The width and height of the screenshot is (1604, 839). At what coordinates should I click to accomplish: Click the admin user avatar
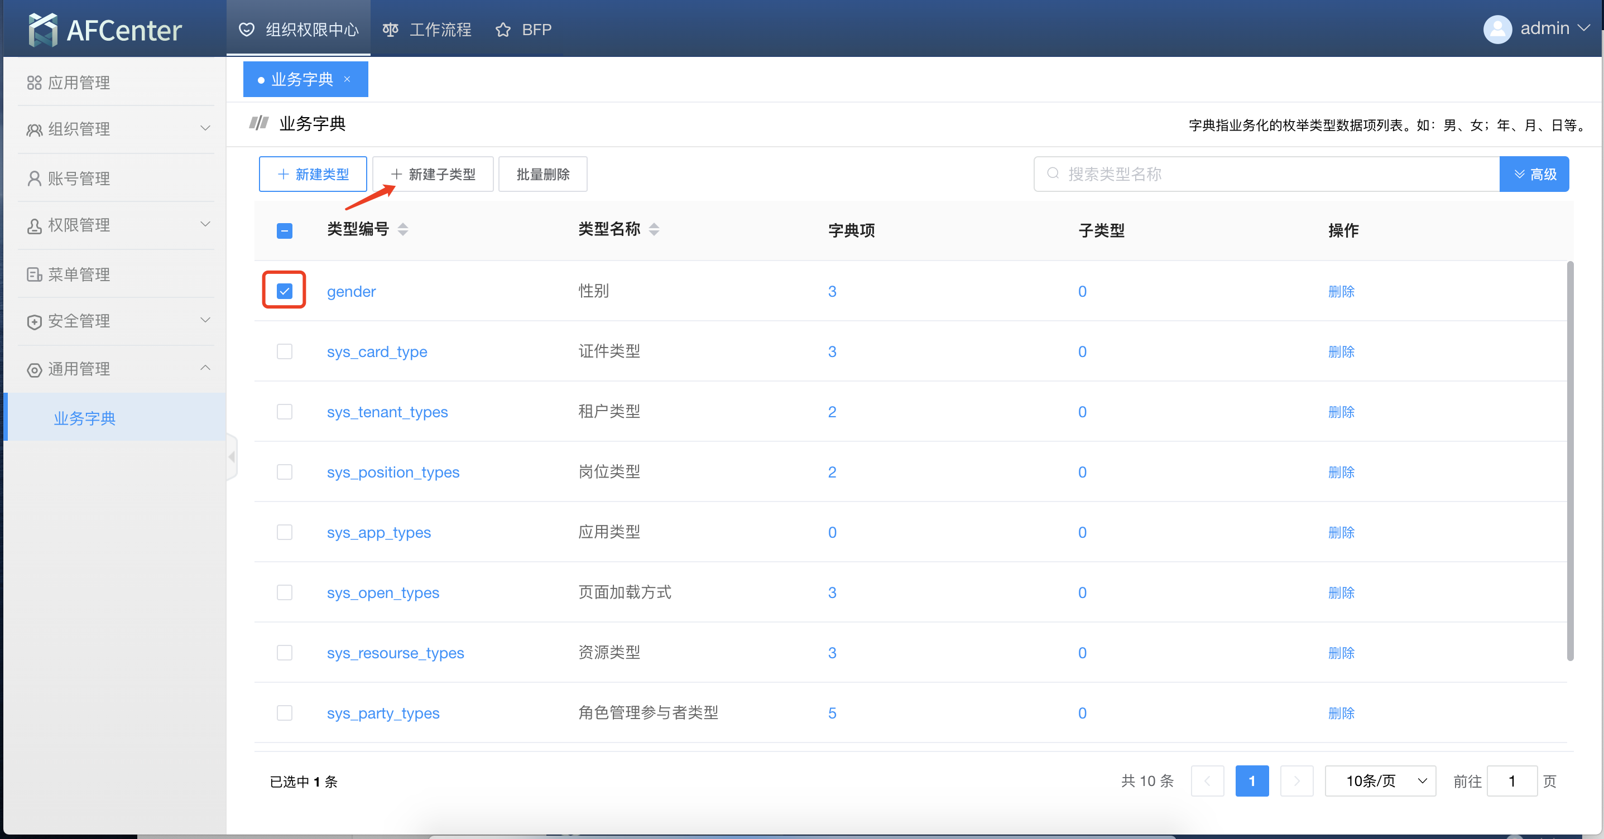click(x=1497, y=29)
